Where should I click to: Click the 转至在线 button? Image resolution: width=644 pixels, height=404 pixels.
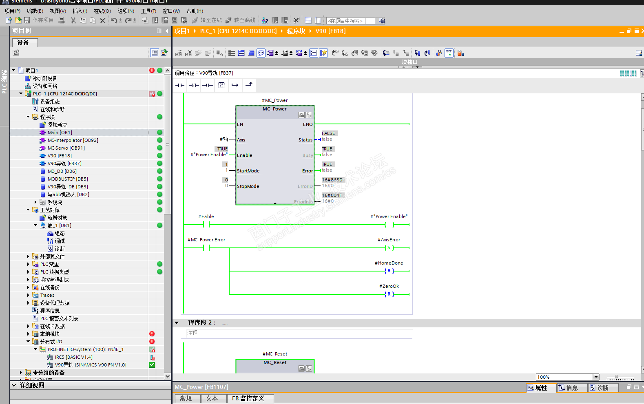[x=207, y=20]
